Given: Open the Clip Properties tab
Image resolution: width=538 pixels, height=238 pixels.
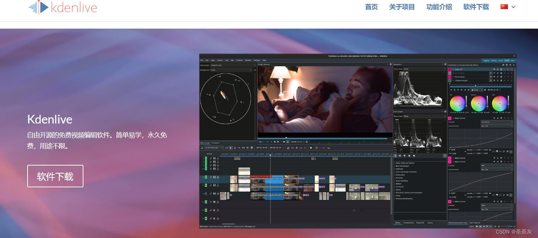Looking at the screenshot, I should point(475,223).
